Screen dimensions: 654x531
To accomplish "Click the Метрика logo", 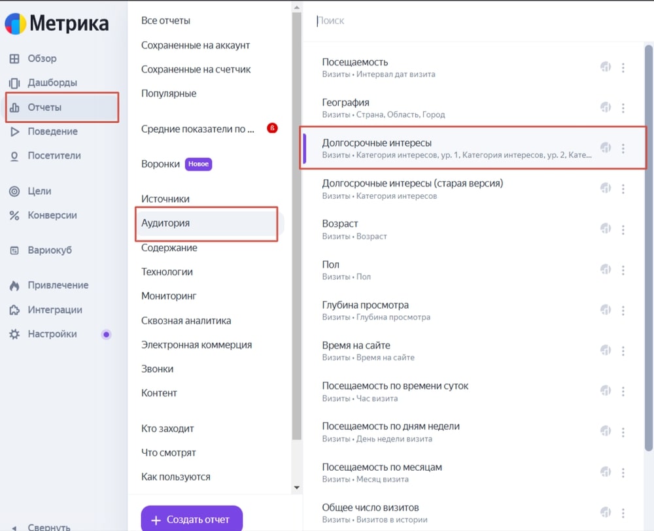I will pyautogui.click(x=57, y=24).
